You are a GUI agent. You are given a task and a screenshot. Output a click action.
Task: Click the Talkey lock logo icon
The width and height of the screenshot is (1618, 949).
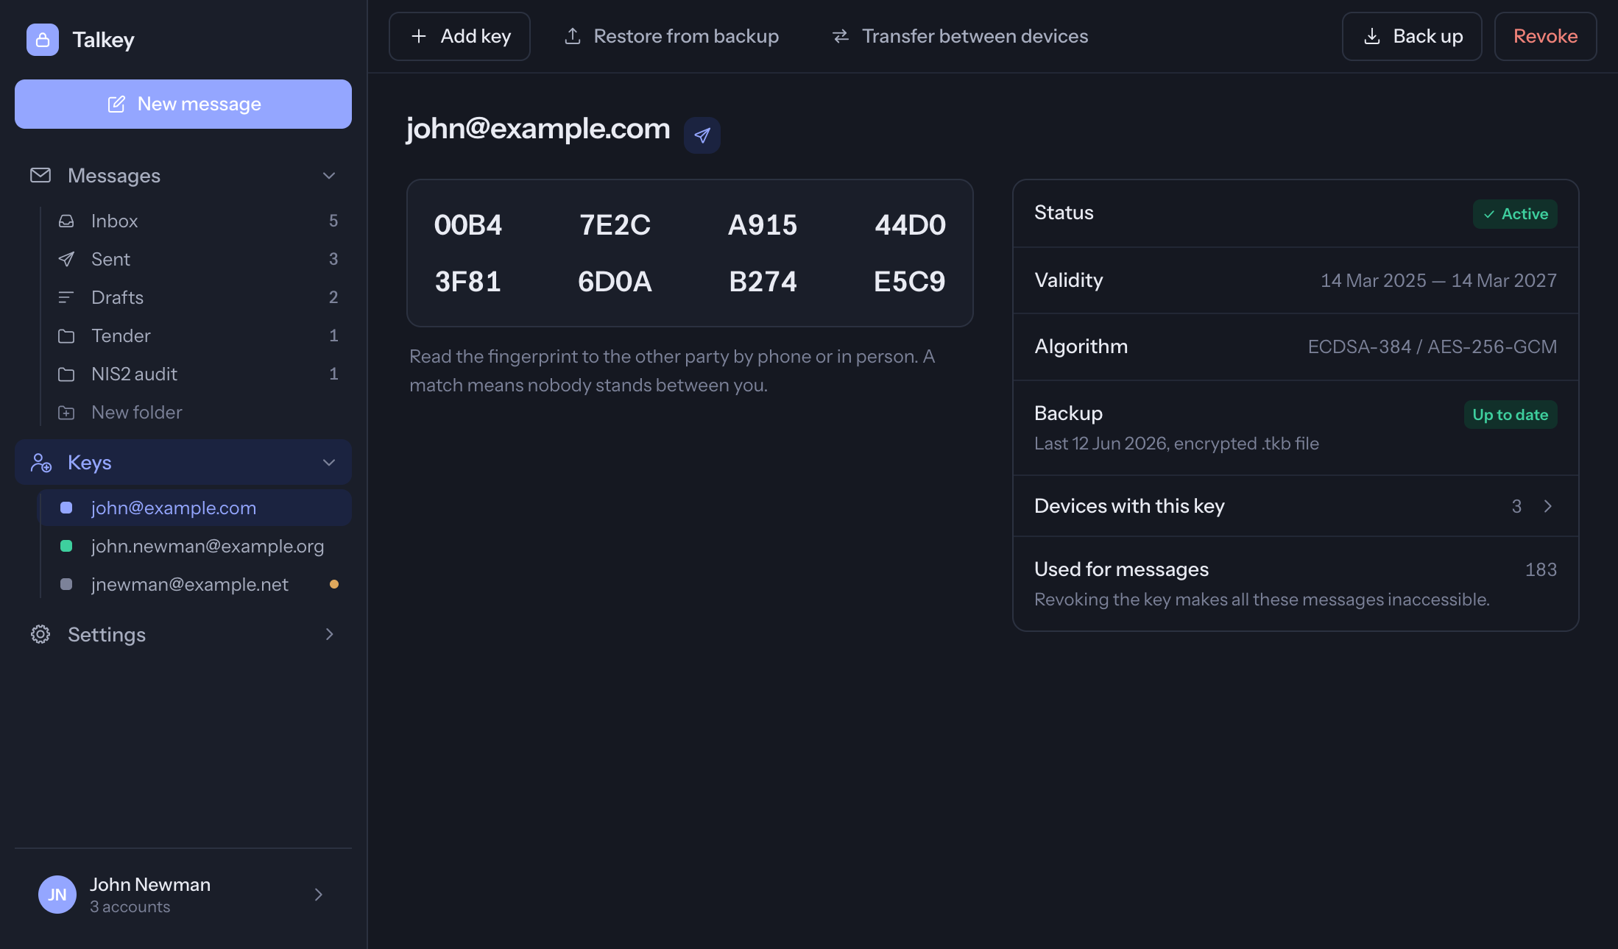click(x=43, y=40)
